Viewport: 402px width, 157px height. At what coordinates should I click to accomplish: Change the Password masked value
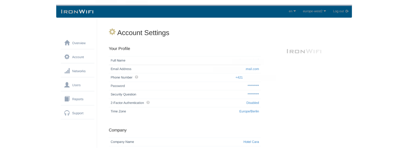(253, 86)
